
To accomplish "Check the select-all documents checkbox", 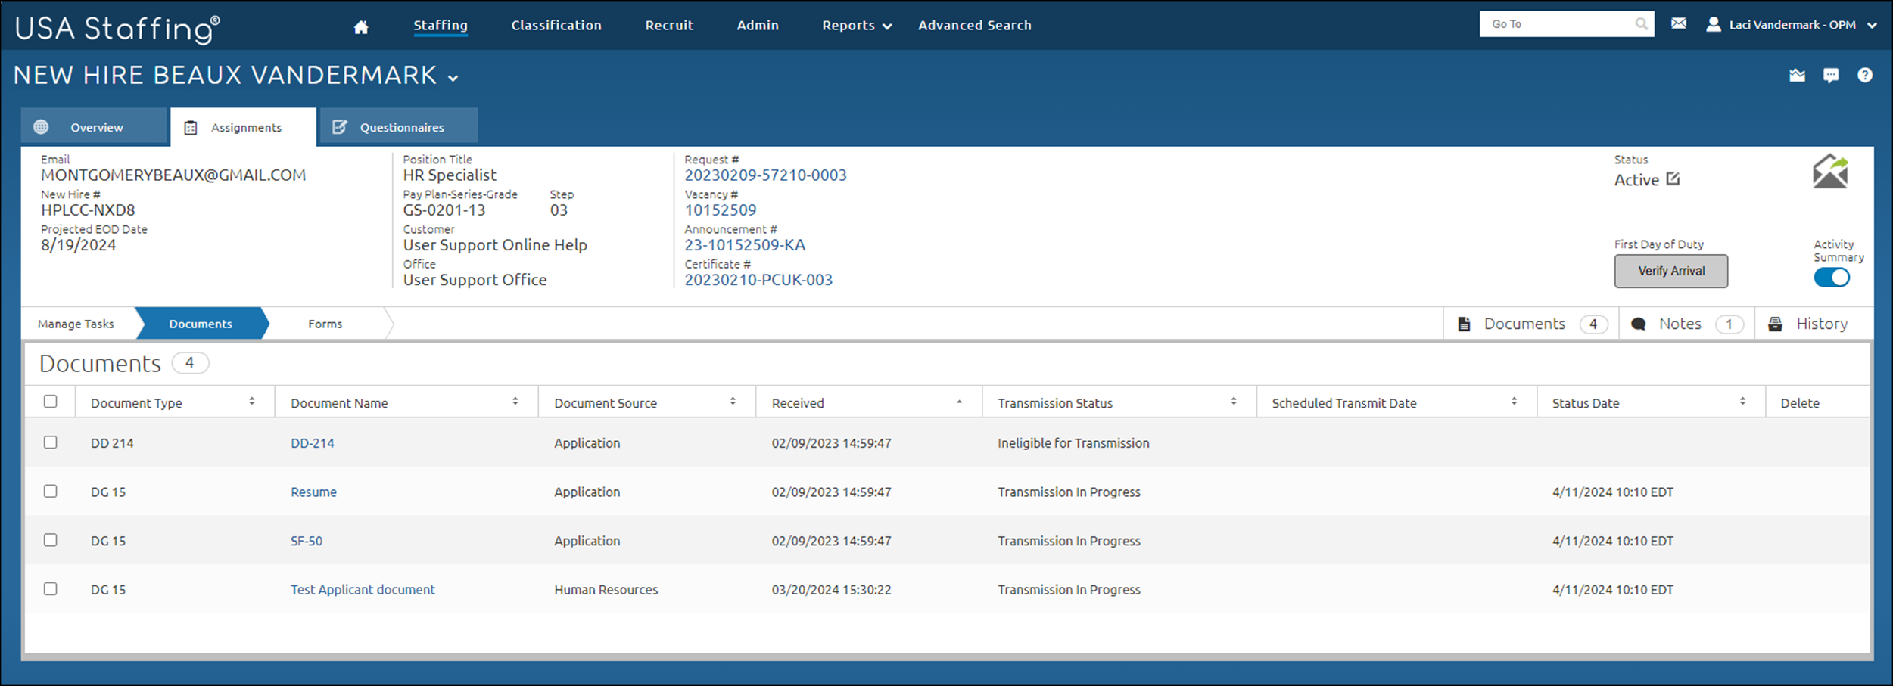I will [51, 402].
